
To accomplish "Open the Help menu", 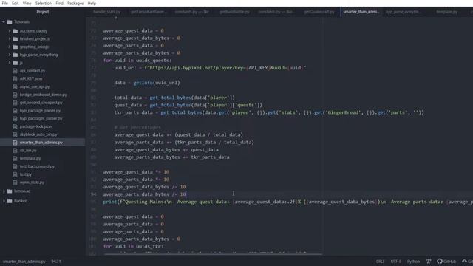I will [x=92, y=3].
